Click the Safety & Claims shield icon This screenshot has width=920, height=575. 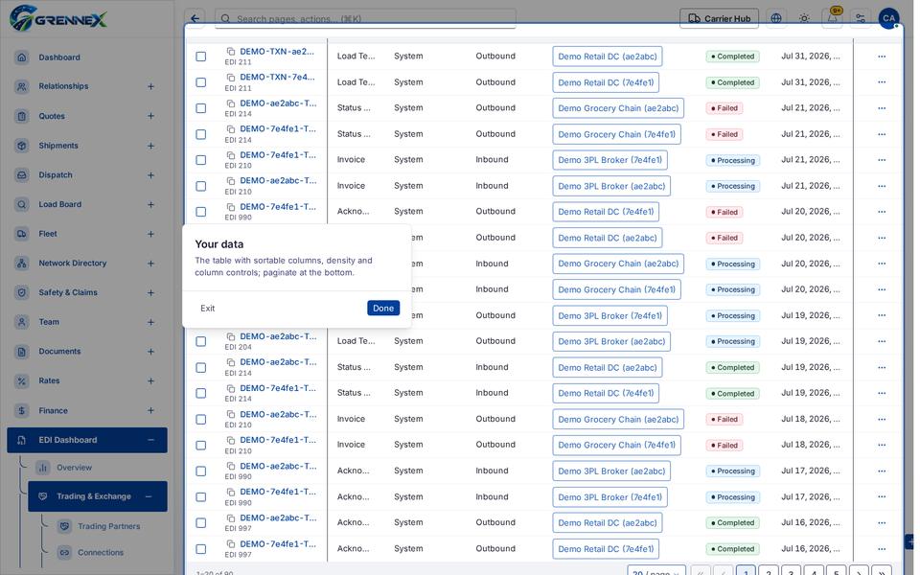(x=22, y=293)
